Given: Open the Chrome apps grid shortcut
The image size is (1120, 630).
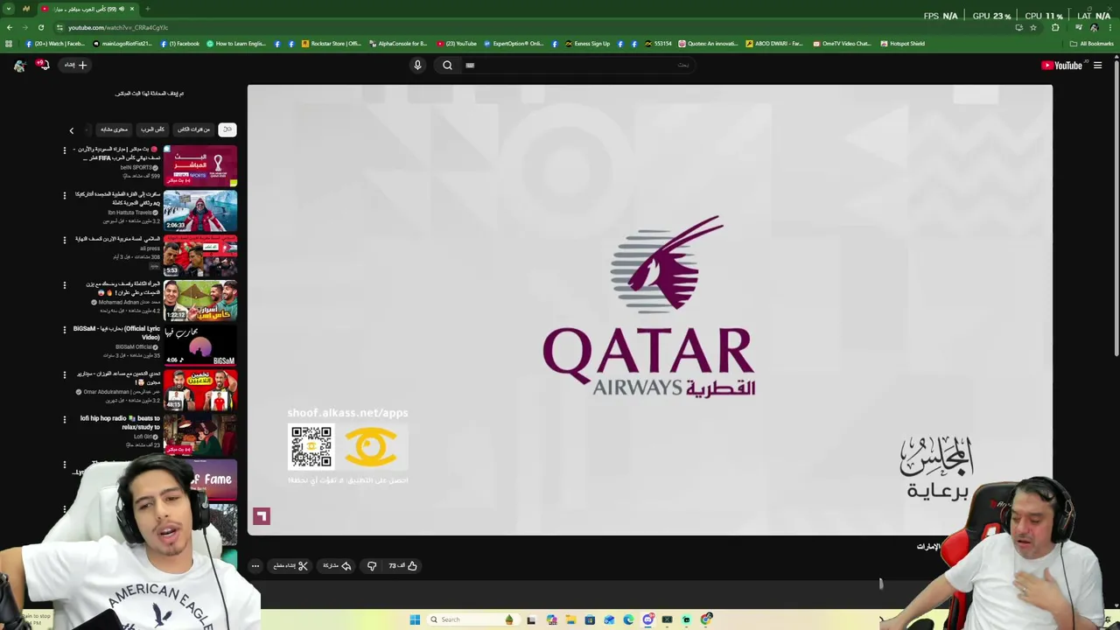Looking at the screenshot, I should pos(9,44).
